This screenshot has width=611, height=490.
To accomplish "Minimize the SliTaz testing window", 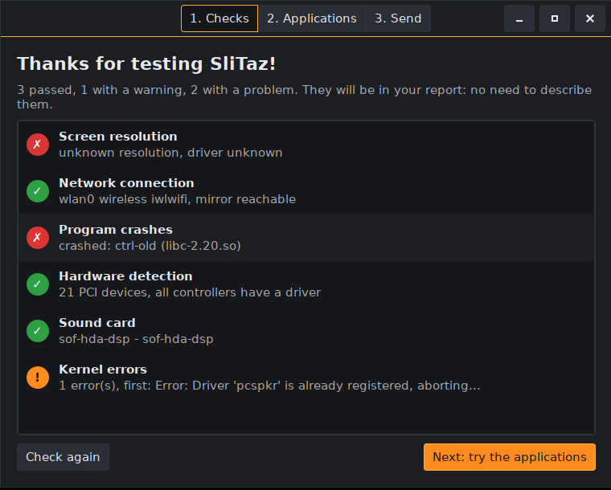I will (519, 18).
